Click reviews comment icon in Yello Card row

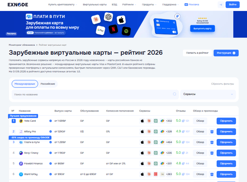(183, 121)
